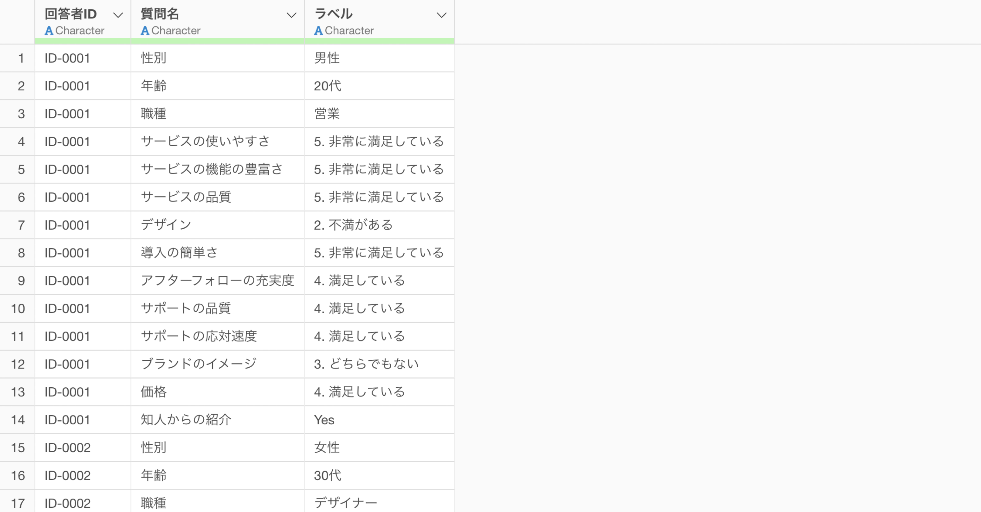Screen dimensions: 981x512
Task: Select row number 7
Action: click(x=21, y=225)
